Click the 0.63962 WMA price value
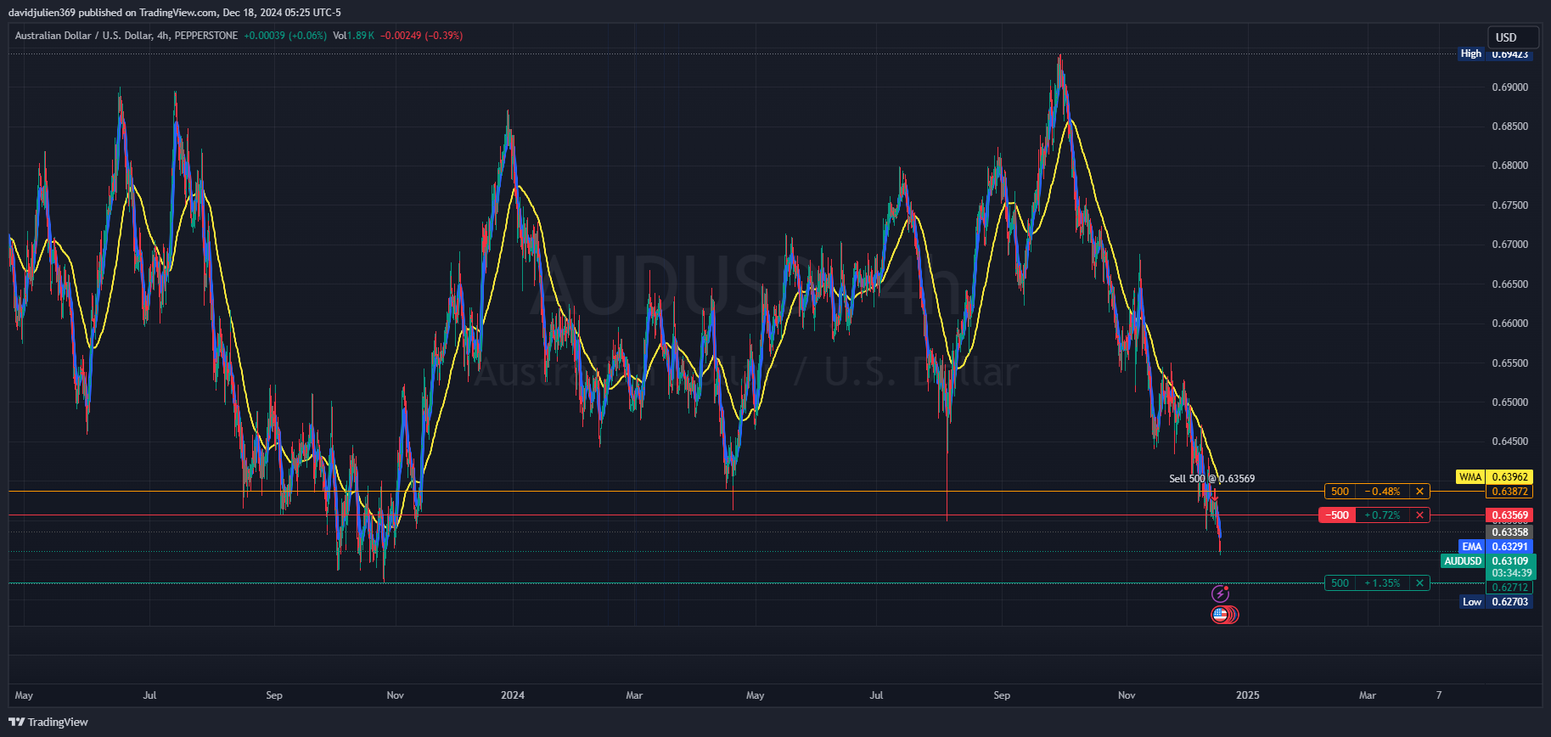The image size is (1551, 737). click(x=1509, y=477)
